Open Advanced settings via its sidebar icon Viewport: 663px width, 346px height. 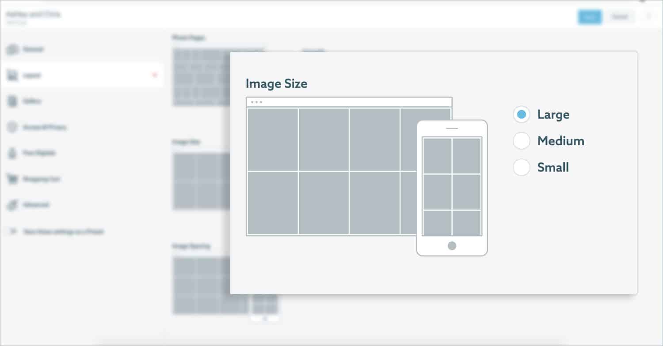pyautogui.click(x=13, y=205)
